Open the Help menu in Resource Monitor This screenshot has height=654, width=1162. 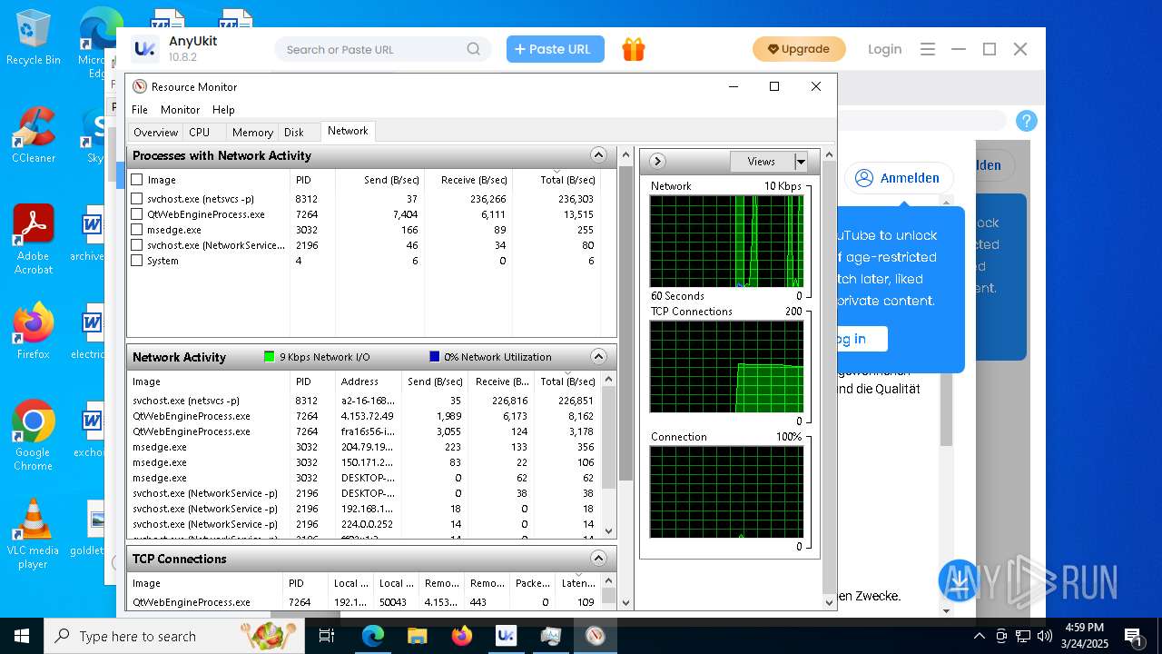(223, 110)
